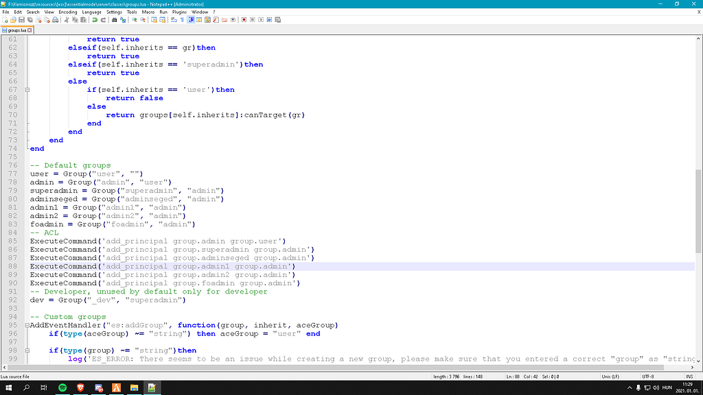Click the Undo toolbar icon
Image resolution: width=703 pixels, height=395 pixels.
click(95, 21)
